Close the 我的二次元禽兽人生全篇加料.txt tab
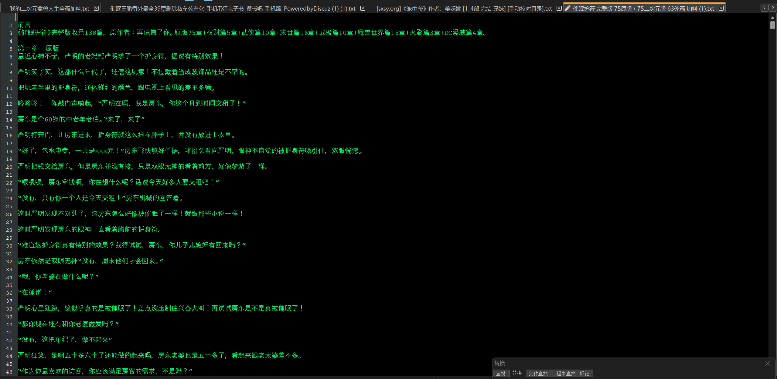Image resolution: width=777 pixels, height=379 pixels. coord(96,8)
